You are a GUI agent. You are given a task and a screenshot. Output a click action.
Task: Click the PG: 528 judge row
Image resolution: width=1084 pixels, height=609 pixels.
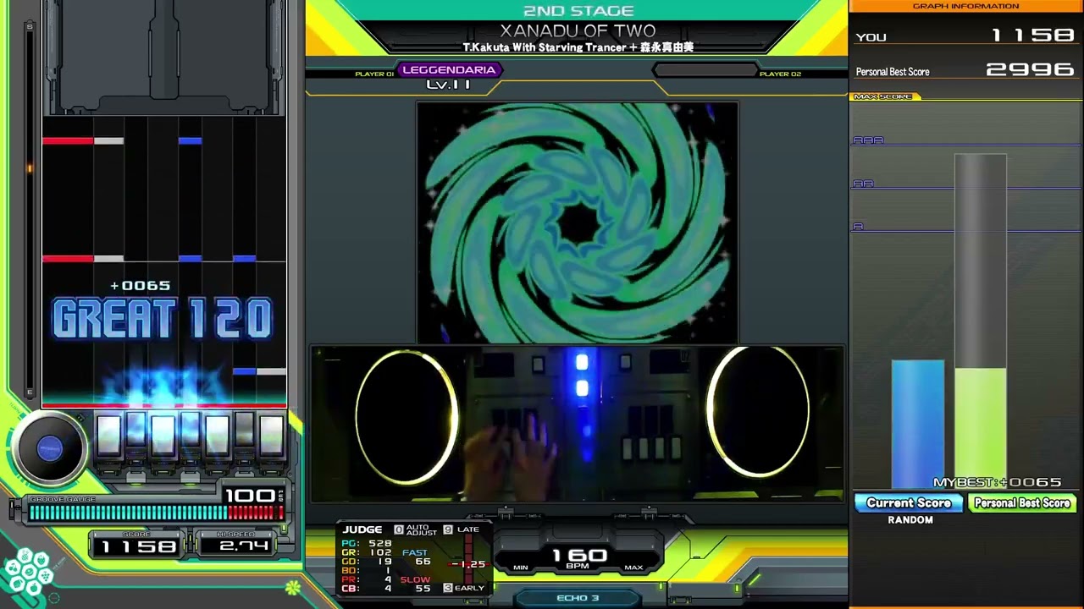pos(367,544)
